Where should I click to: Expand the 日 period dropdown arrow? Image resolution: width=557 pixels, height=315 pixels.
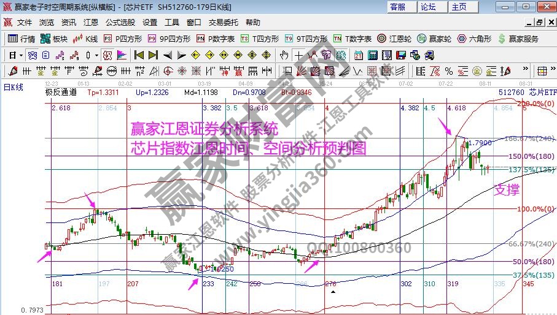click(20, 55)
